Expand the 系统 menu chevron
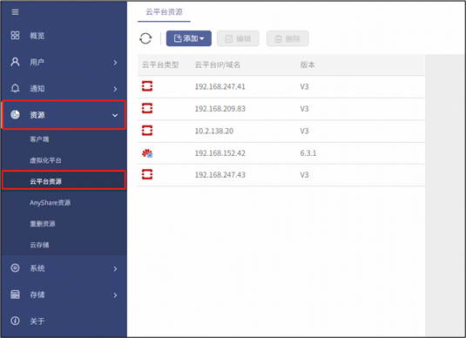This screenshot has height=338, width=466. click(115, 268)
